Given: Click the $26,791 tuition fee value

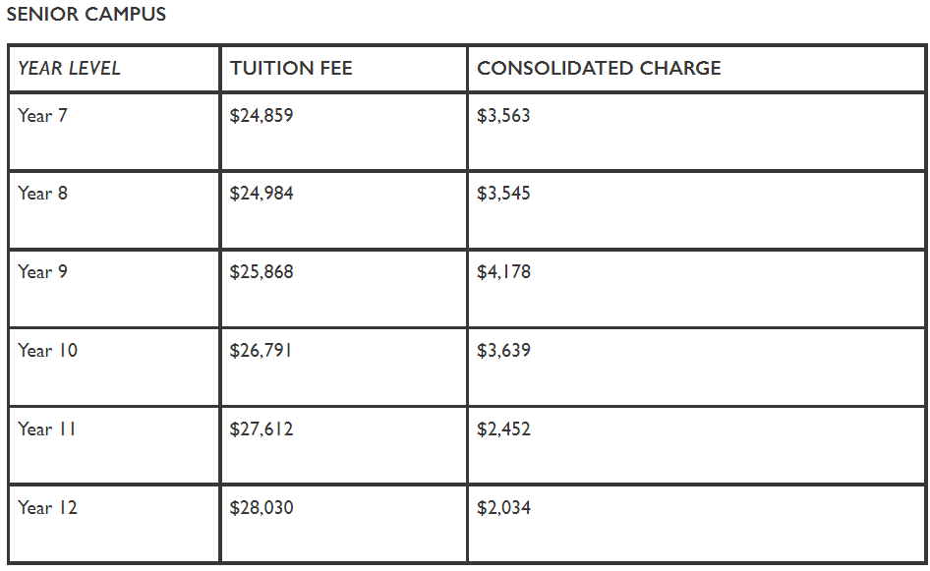Looking at the screenshot, I should coord(261,350).
